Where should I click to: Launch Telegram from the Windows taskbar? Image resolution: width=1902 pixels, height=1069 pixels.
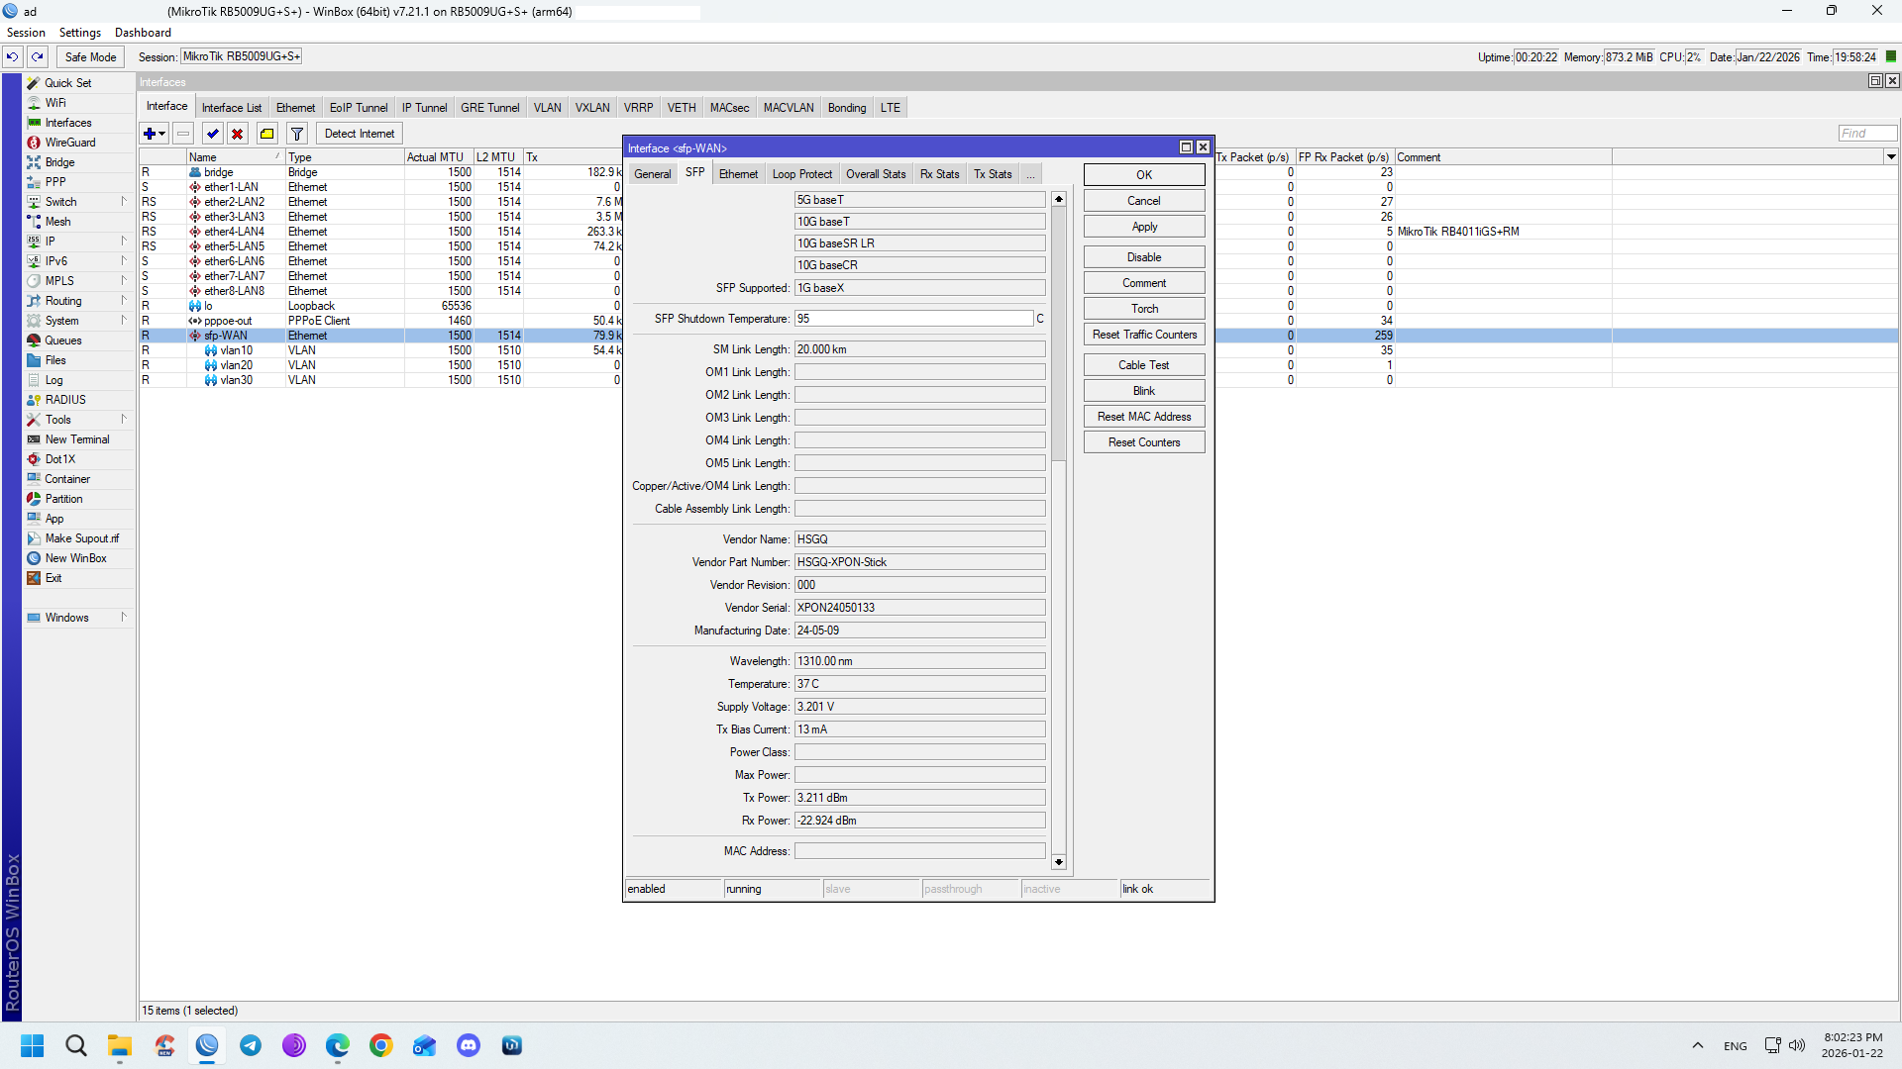pos(251,1045)
